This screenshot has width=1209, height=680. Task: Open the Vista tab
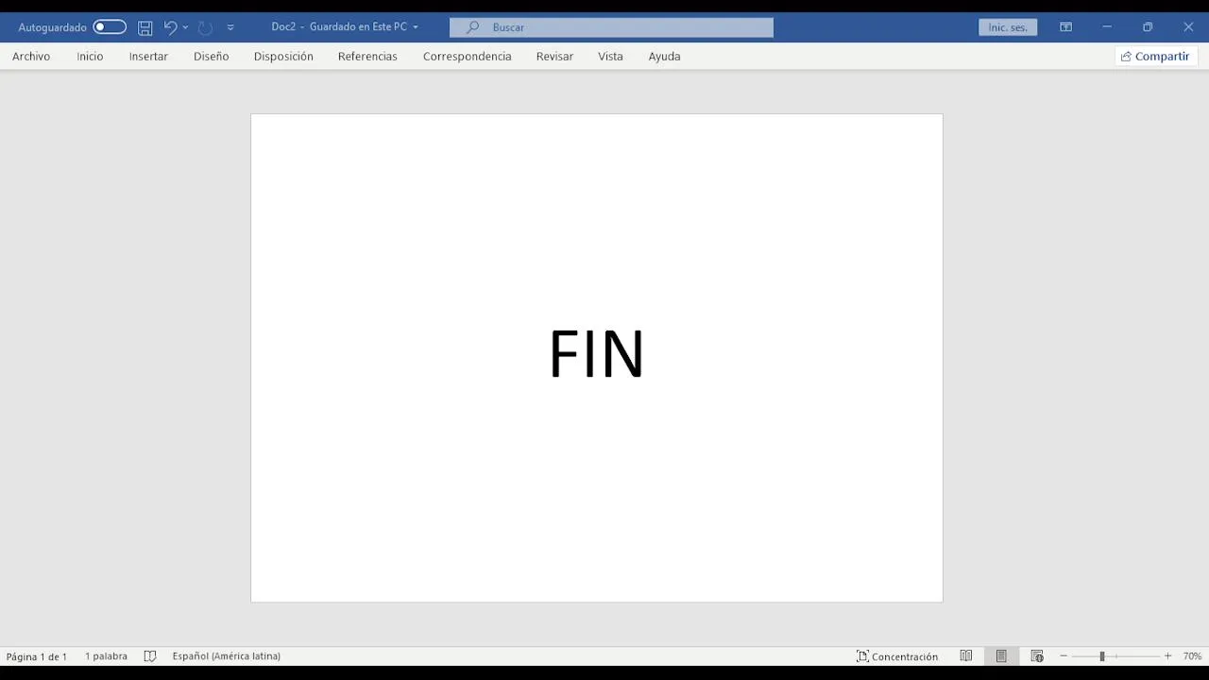click(610, 57)
